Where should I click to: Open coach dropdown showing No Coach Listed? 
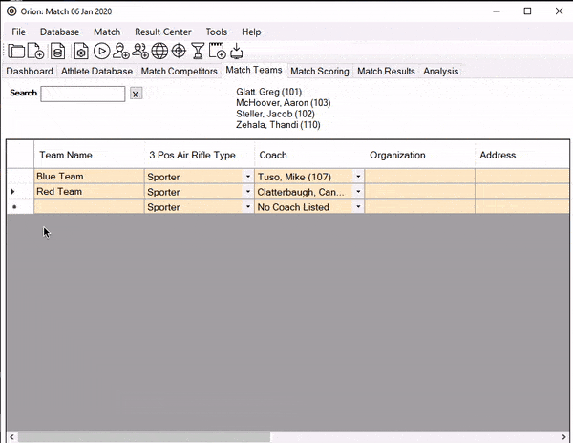pyautogui.click(x=358, y=207)
